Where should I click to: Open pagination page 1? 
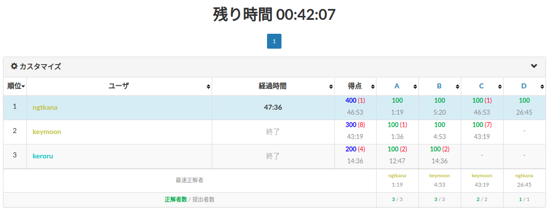point(274,41)
